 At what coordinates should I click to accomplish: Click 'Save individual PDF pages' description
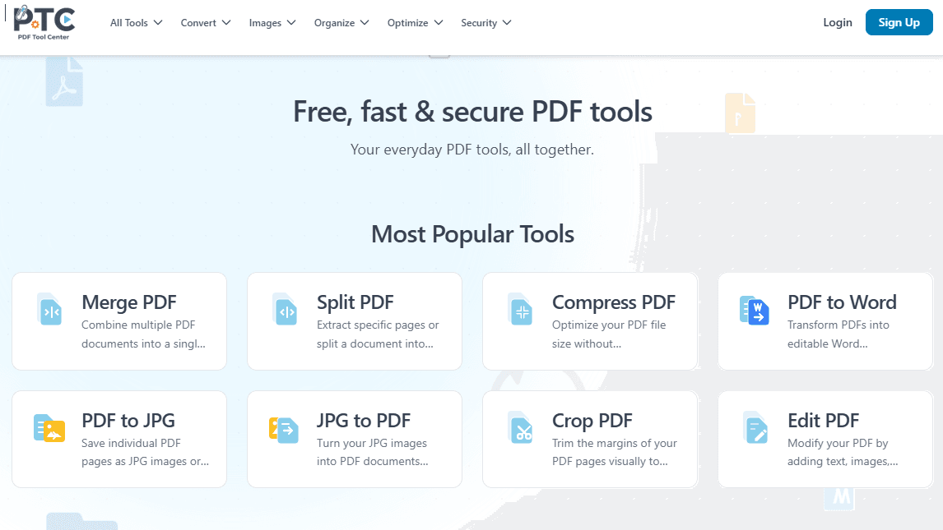[146, 453]
